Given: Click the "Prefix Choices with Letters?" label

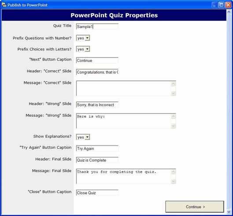Looking at the screenshot, I should [x=44, y=49].
